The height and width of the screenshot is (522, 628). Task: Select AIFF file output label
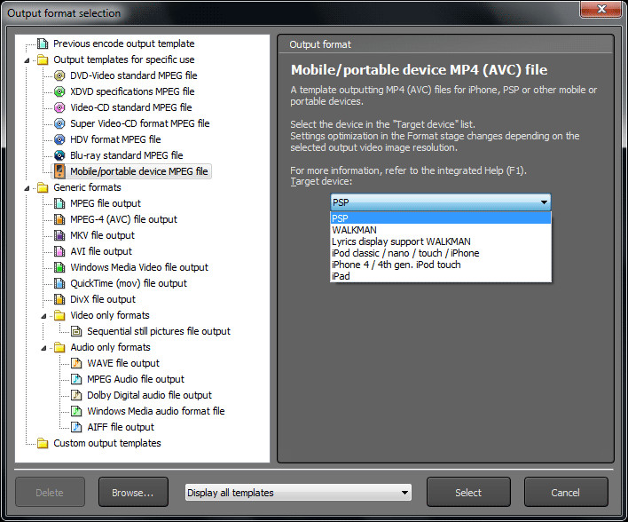(120, 427)
